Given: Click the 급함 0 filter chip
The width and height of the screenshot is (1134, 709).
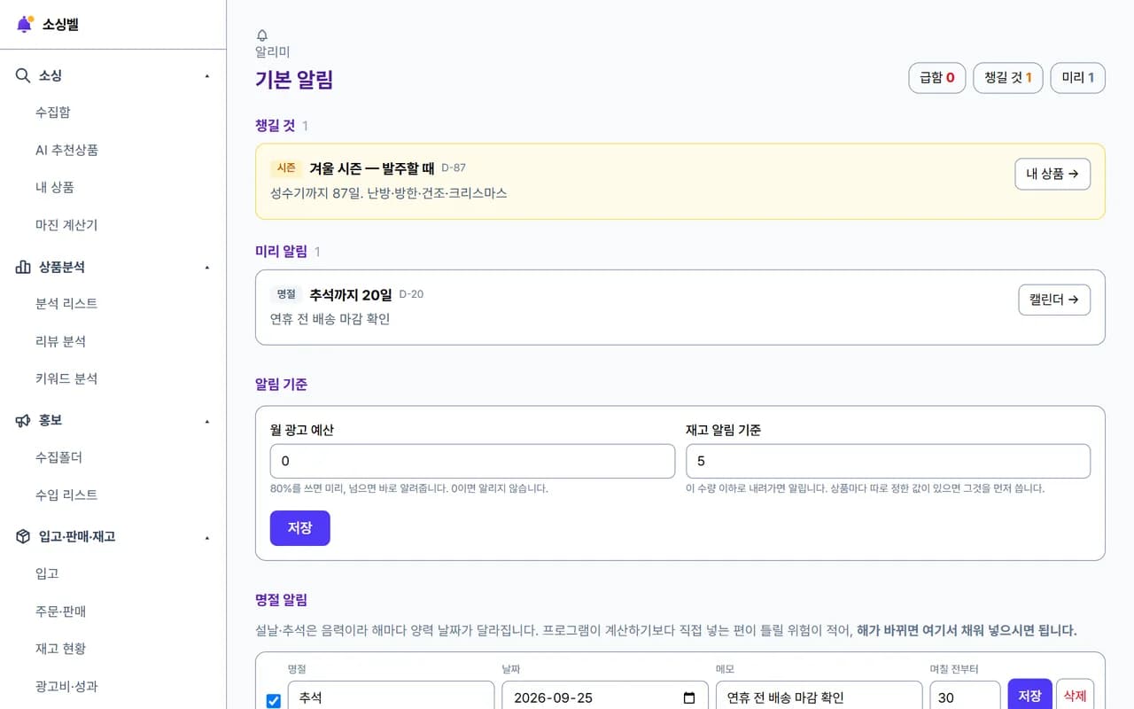Looking at the screenshot, I should tap(937, 77).
